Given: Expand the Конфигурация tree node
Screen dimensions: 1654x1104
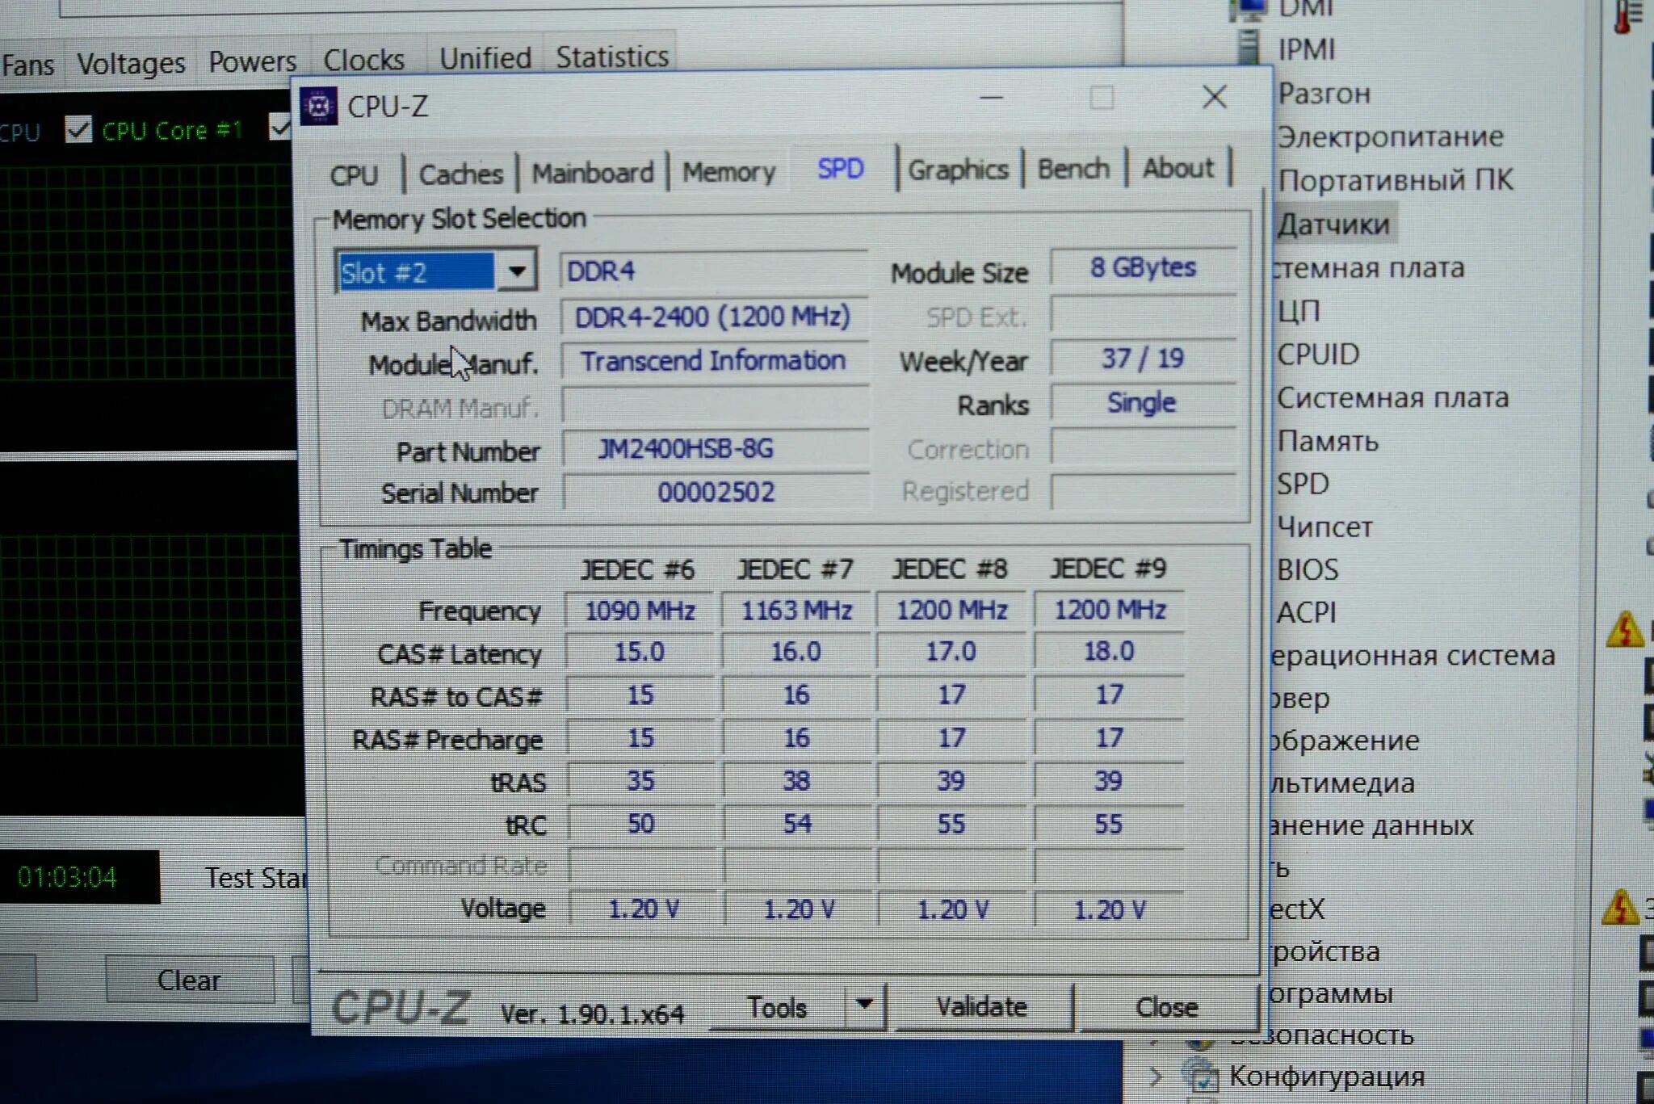Looking at the screenshot, I should point(1155,1077).
